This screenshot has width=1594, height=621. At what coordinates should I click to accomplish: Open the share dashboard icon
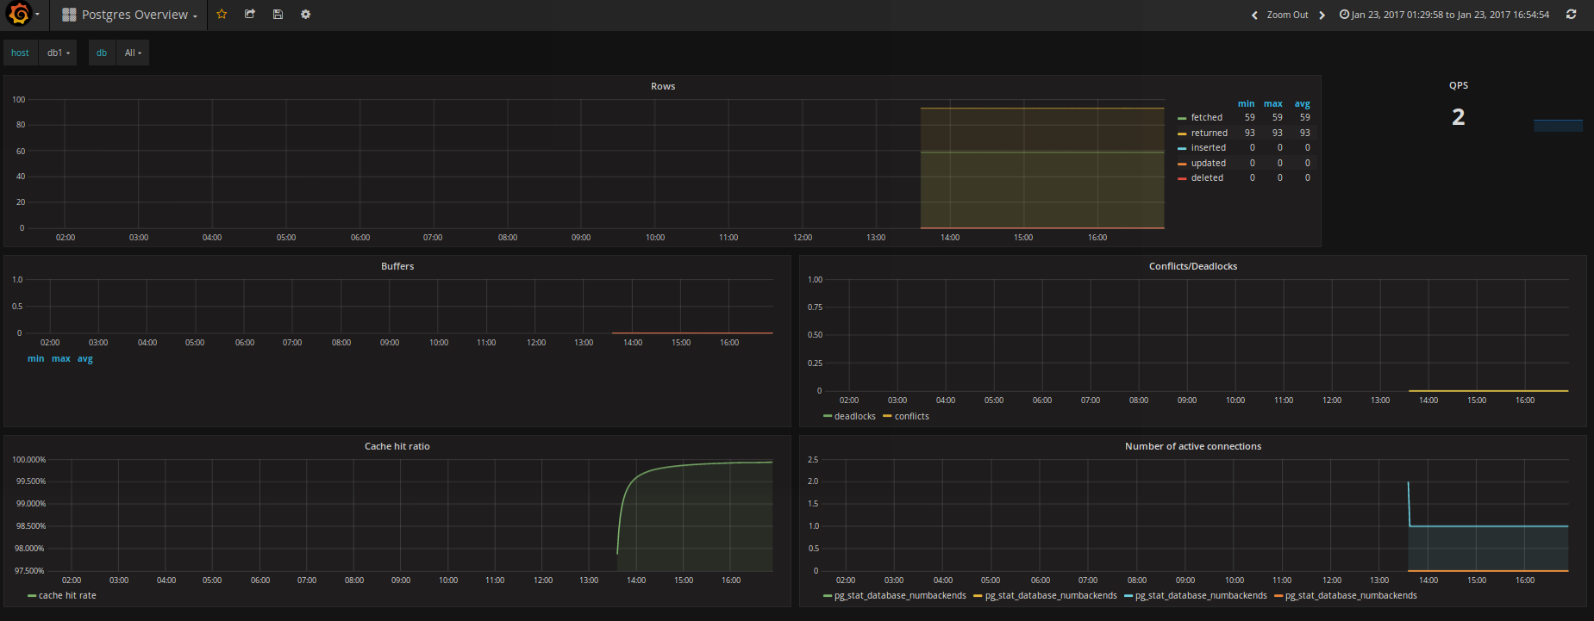tap(250, 15)
